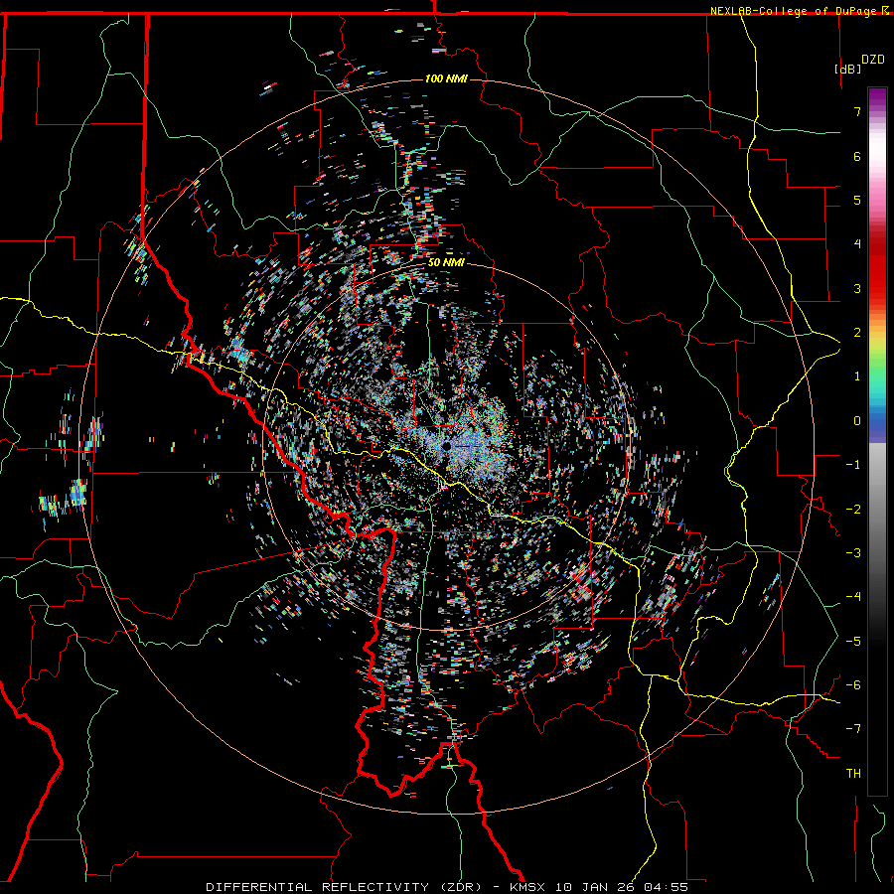Click the TH threshold label
894x894 pixels.
(853, 773)
